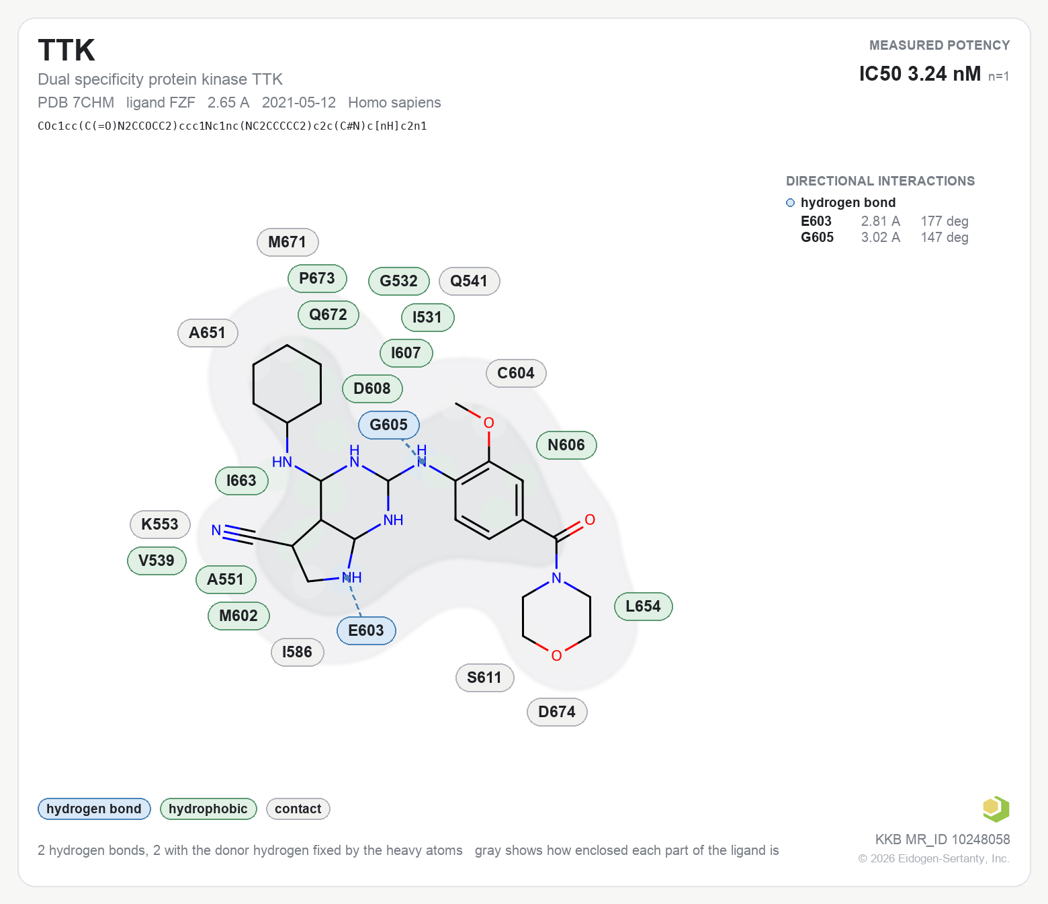Click residue label D608
1048x904 pixels.
(372, 388)
